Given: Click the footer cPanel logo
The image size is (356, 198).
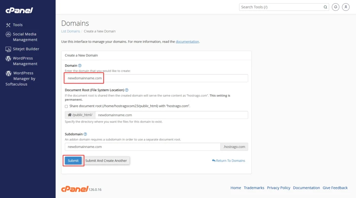Looking at the screenshot, I should point(75,189).
